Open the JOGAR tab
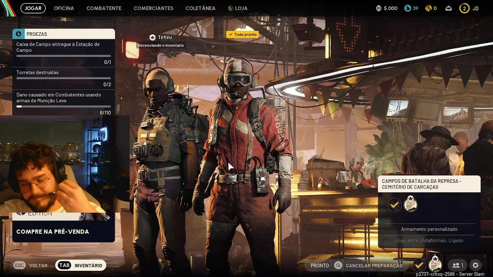Viewport: 493px width, 277px height. [x=33, y=8]
